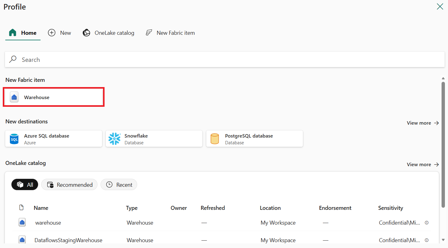448x248 pixels.
Task: Select the Snowflake destination icon
Action: pyautogui.click(x=114, y=138)
